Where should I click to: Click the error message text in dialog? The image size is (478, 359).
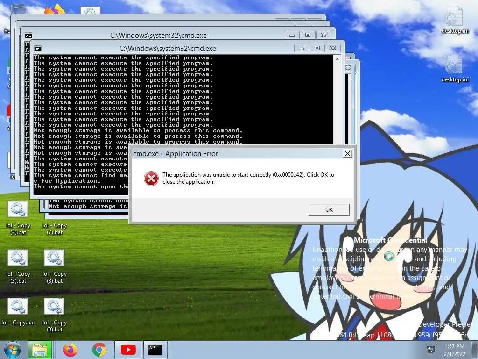click(x=248, y=178)
